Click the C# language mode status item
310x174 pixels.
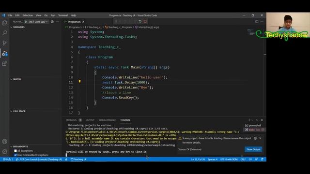pos(250,159)
